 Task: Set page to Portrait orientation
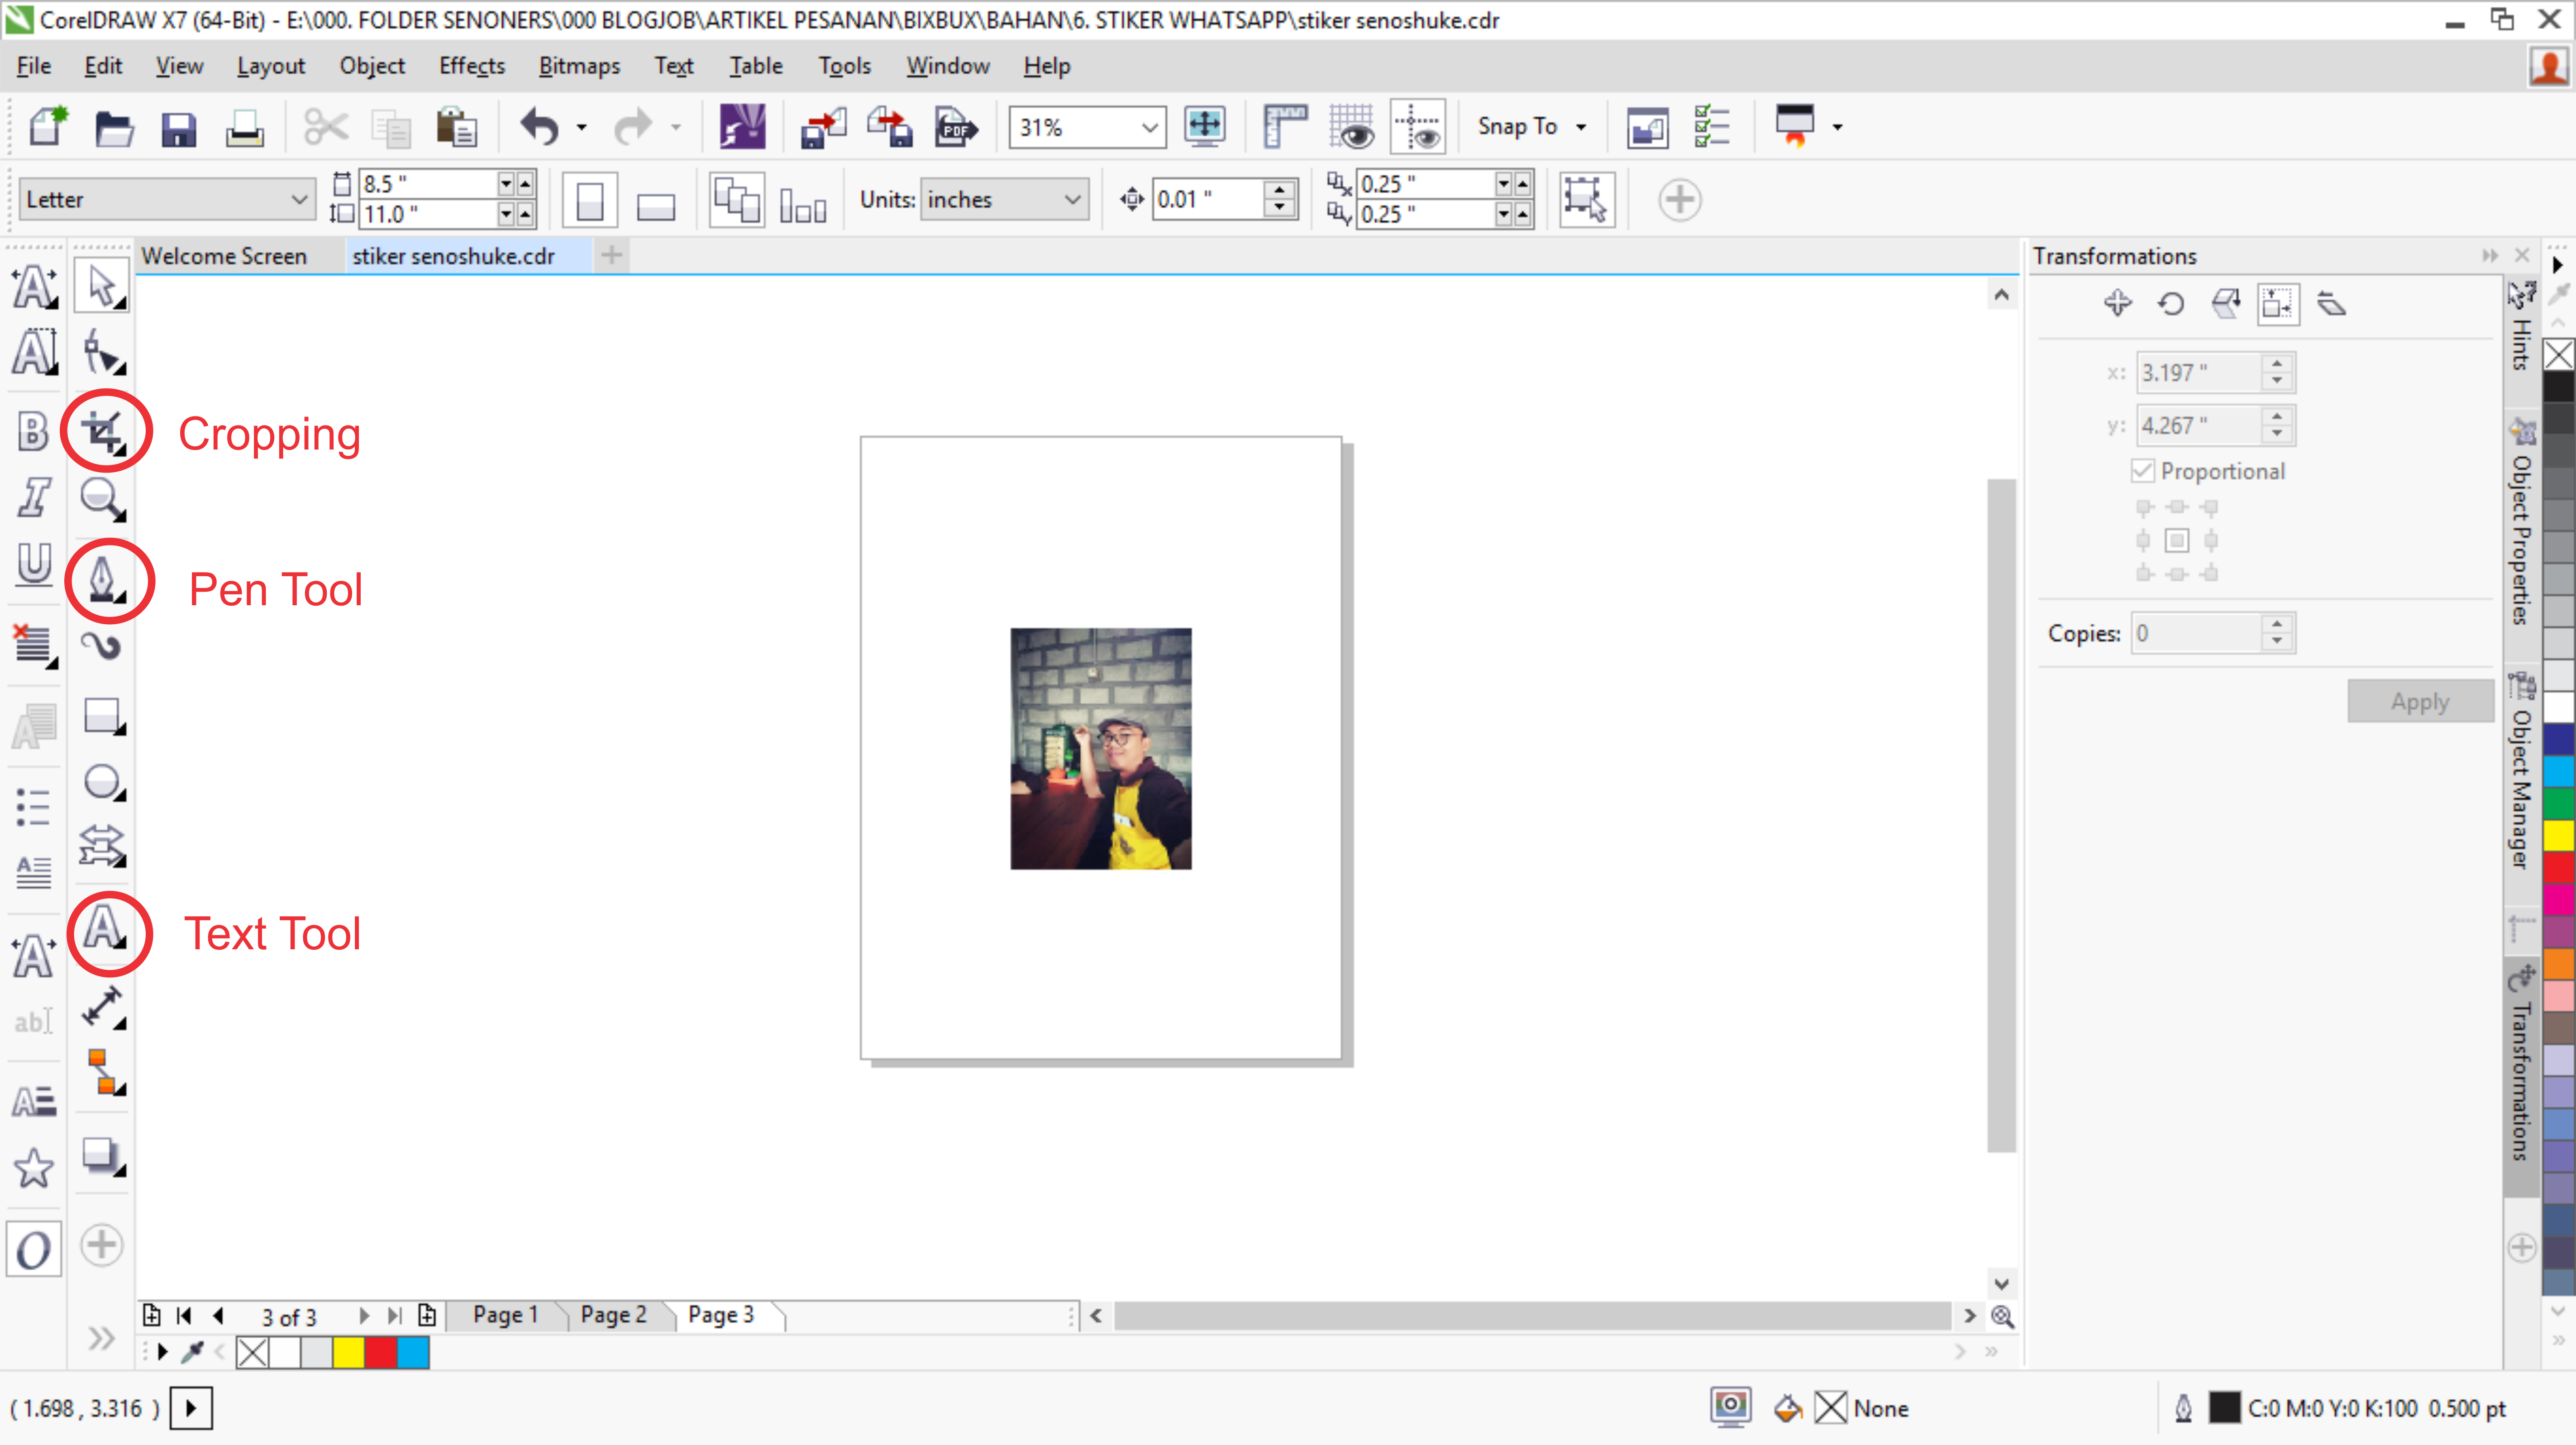[590, 200]
